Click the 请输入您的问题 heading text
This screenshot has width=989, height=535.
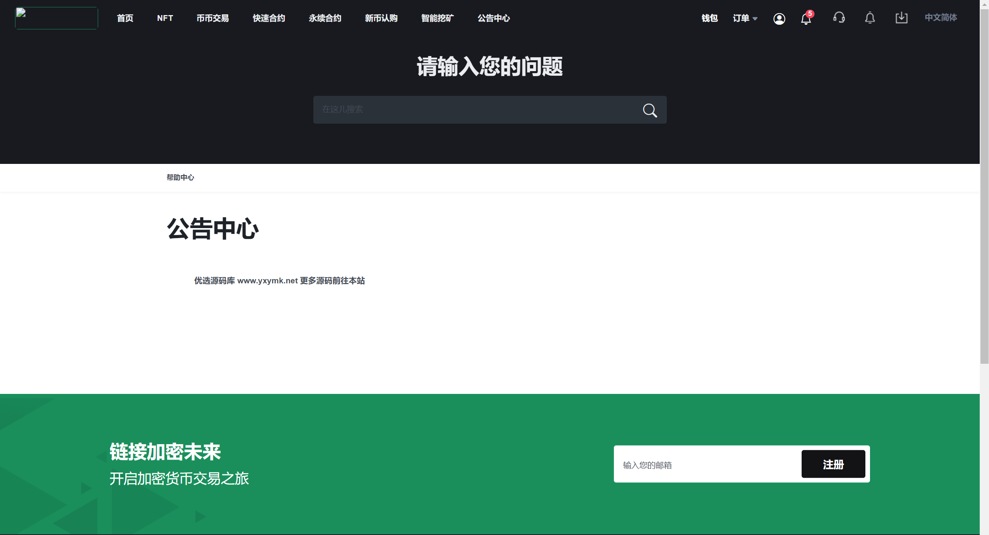click(490, 66)
